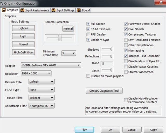
Task: Enable the FPS Display checkbox
Action: click(88, 34)
